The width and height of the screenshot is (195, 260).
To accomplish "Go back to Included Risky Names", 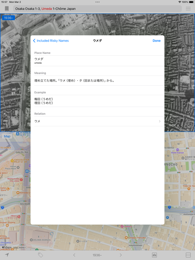I will click(51, 41).
